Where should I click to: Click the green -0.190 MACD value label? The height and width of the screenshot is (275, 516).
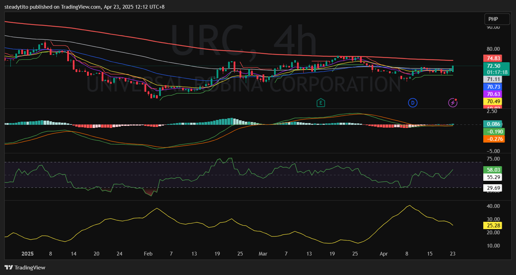coord(494,131)
